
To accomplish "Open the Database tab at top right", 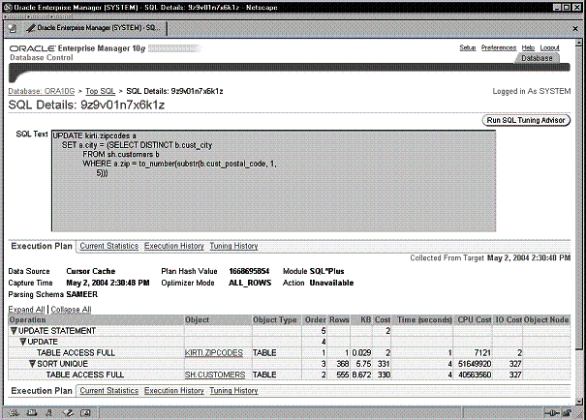I will pyautogui.click(x=537, y=58).
